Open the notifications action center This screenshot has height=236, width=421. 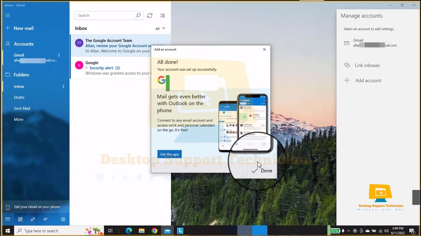(x=412, y=231)
